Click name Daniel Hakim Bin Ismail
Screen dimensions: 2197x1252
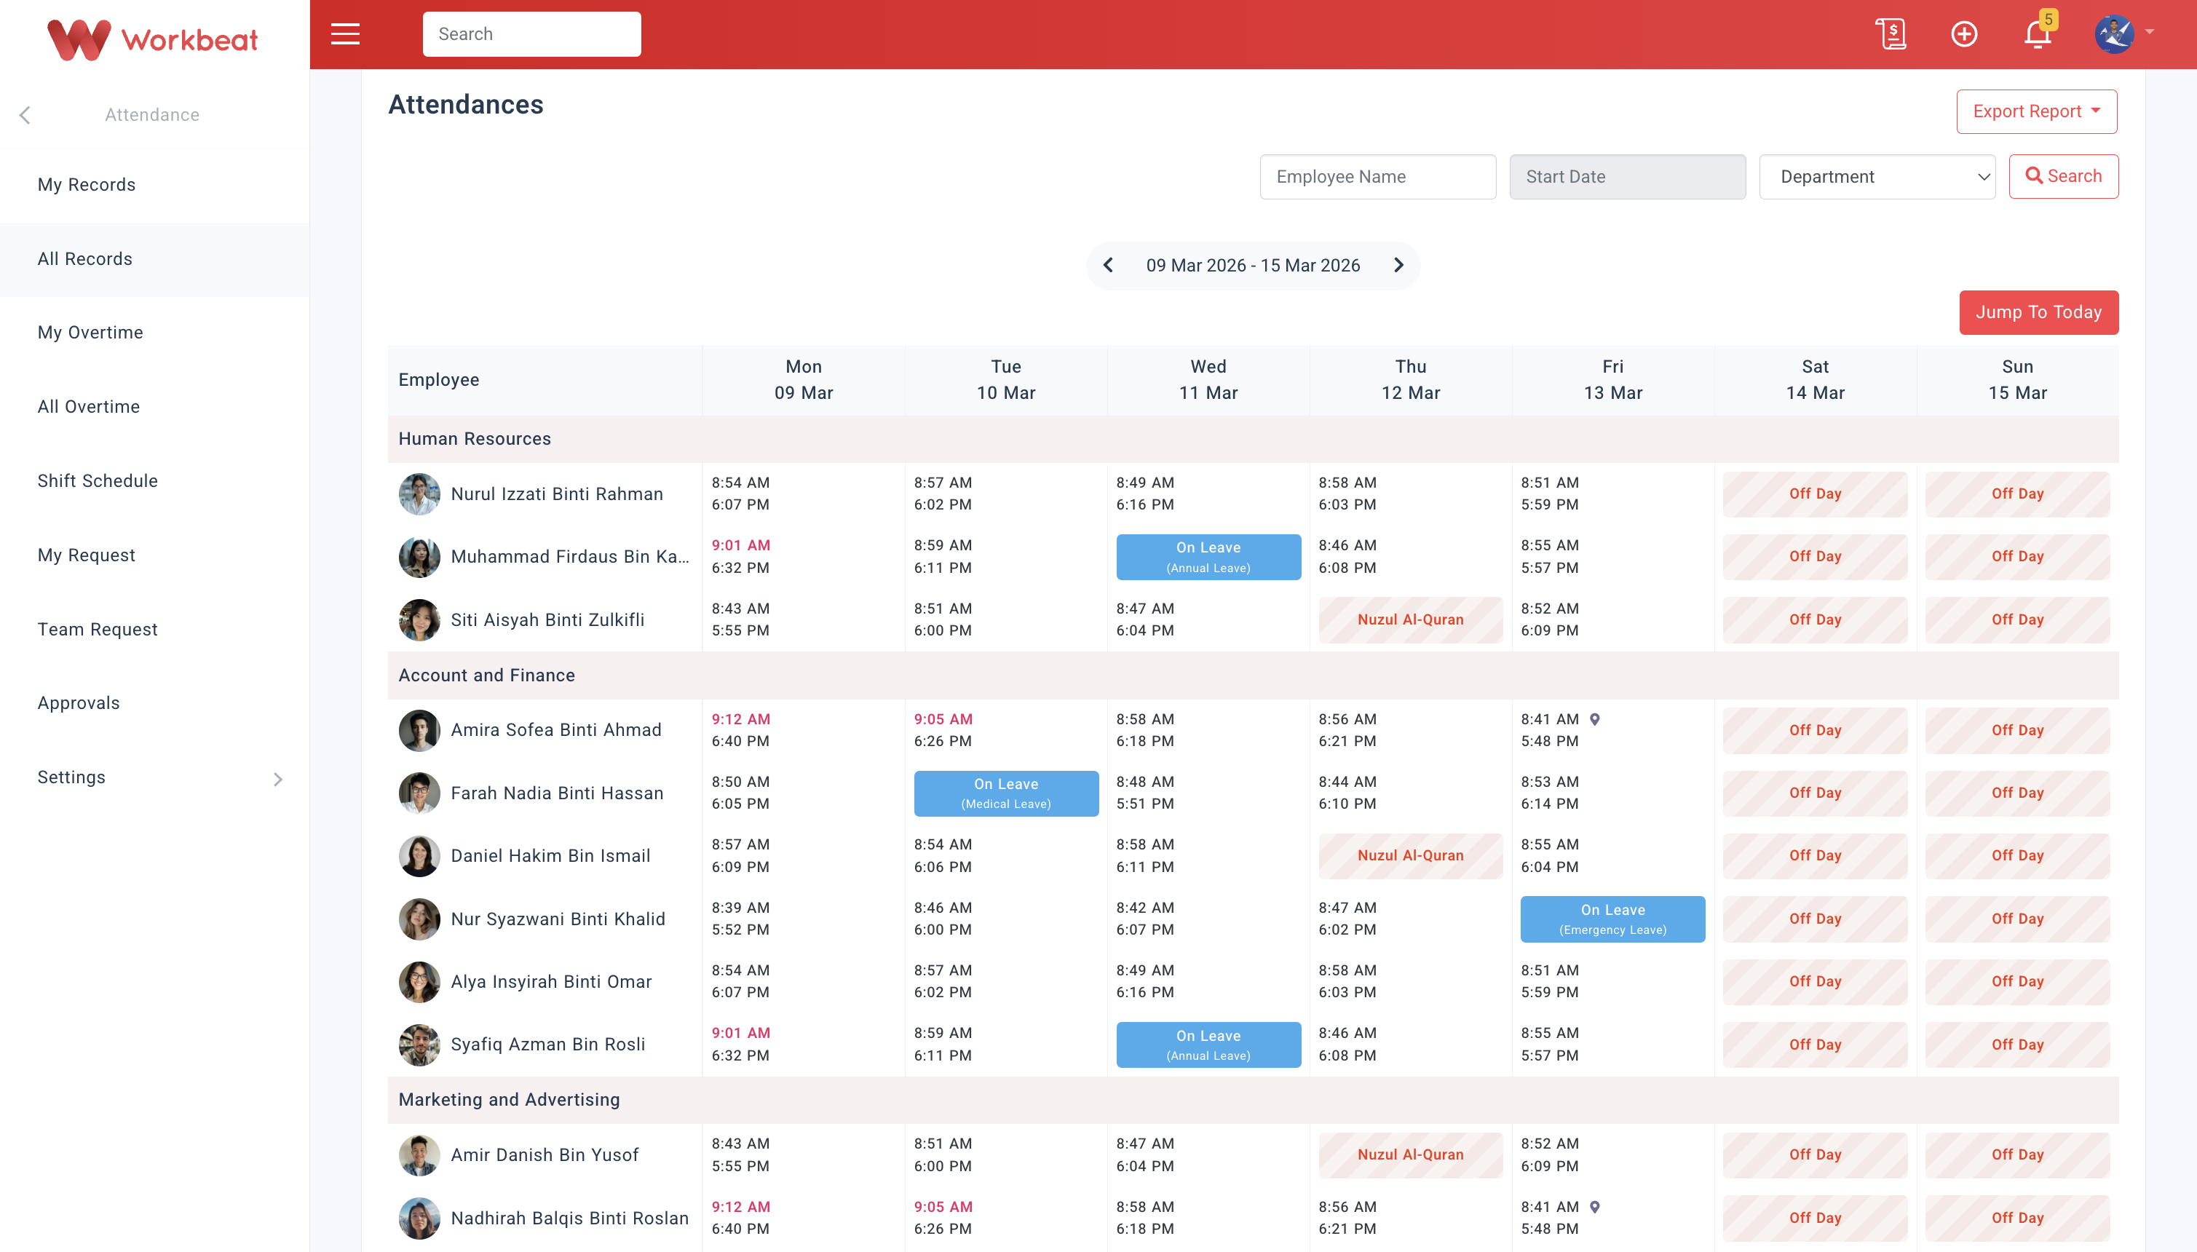(550, 857)
